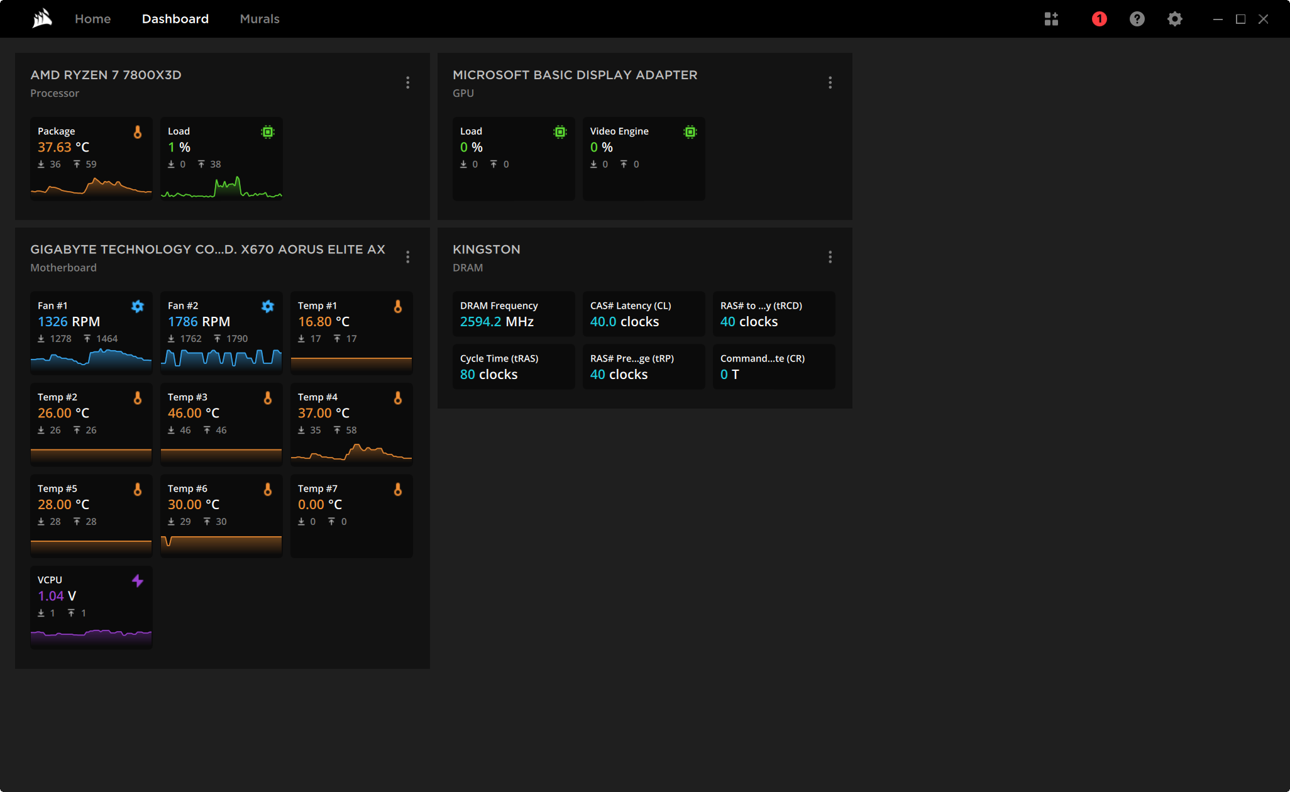The width and height of the screenshot is (1290, 792).
Task: Click the 1326 RPM Fan #1 reading
Action: tap(69, 322)
